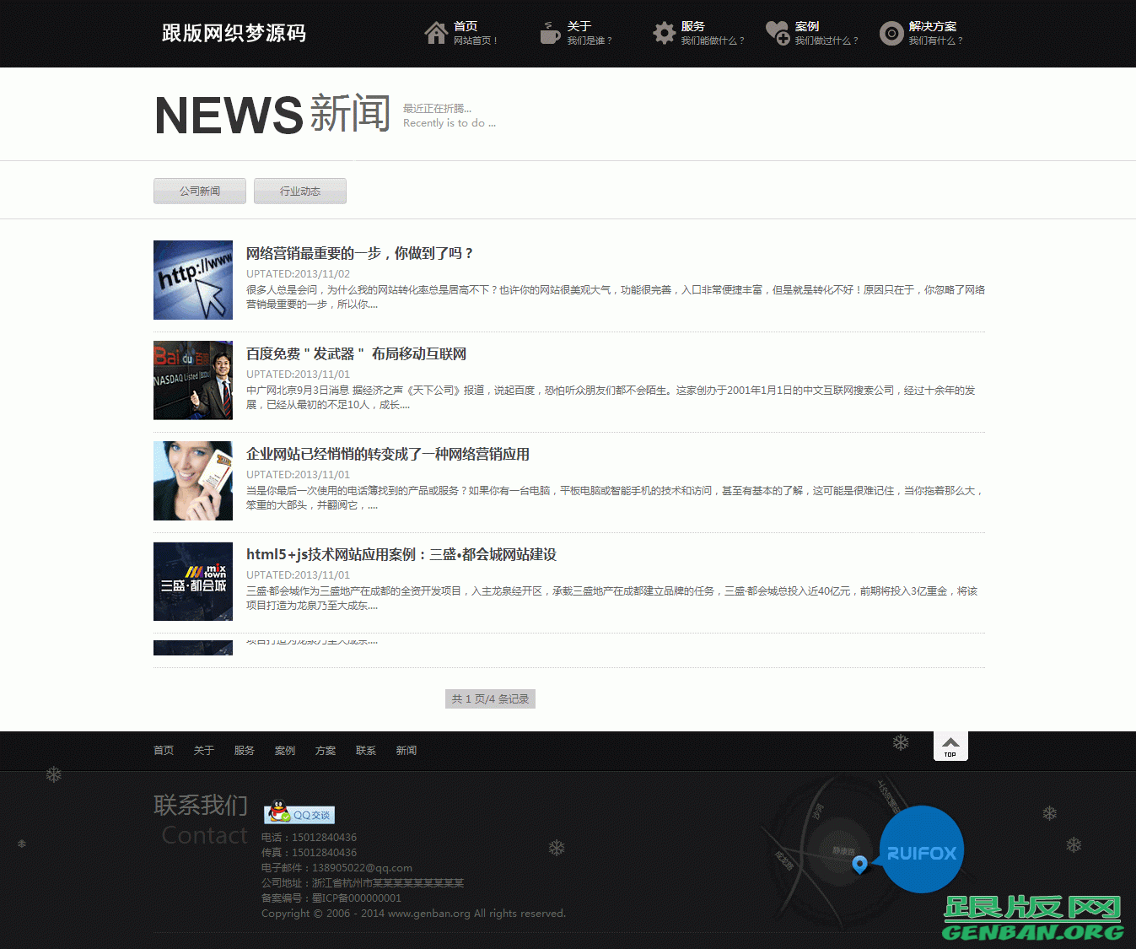Open the 百度免费发武器 news article
The image size is (1136, 949).
(x=356, y=353)
